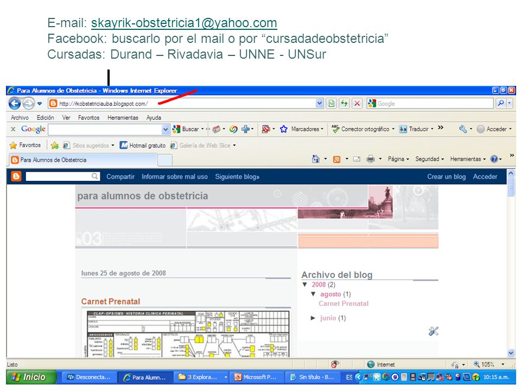Click the browser Back arrow button
521x391 pixels.
[14, 103]
